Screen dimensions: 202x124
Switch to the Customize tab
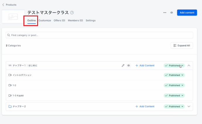[45, 20]
